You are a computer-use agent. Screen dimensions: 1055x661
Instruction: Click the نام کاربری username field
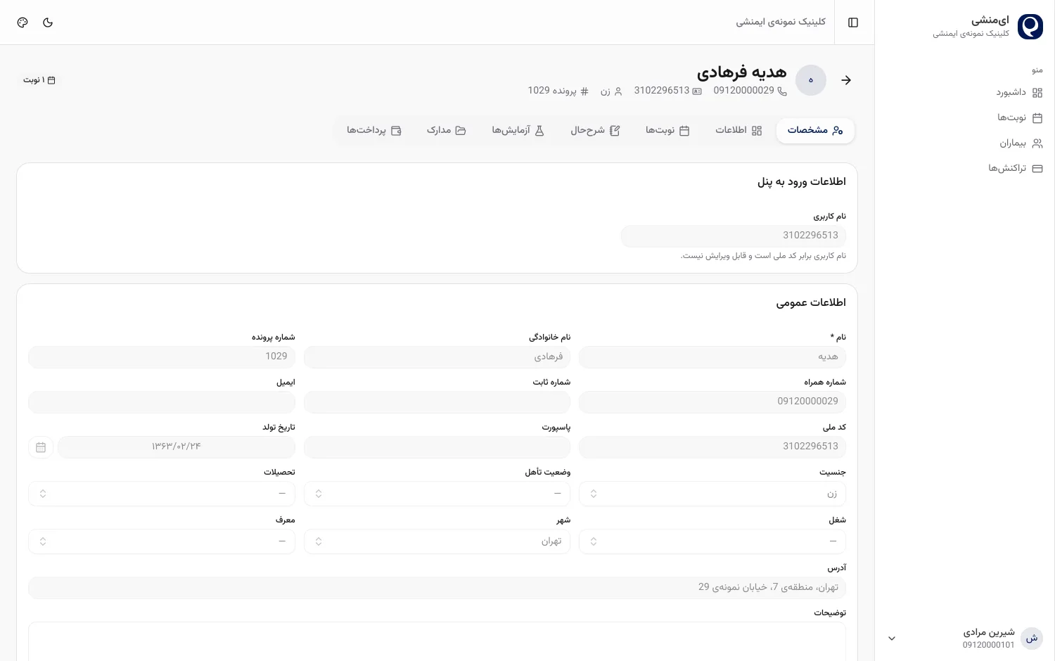coord(734,236)
